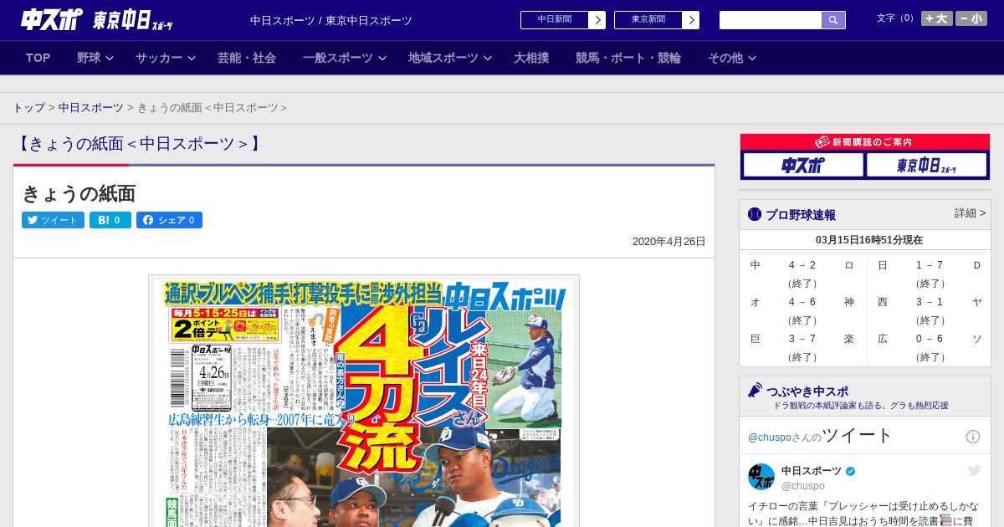This screenshot has height=527, width=1004.
Task: Click the 中日スポーツ / 東京中日スポーツ header text
Action: pyautogui.click(x=331, y=20)
